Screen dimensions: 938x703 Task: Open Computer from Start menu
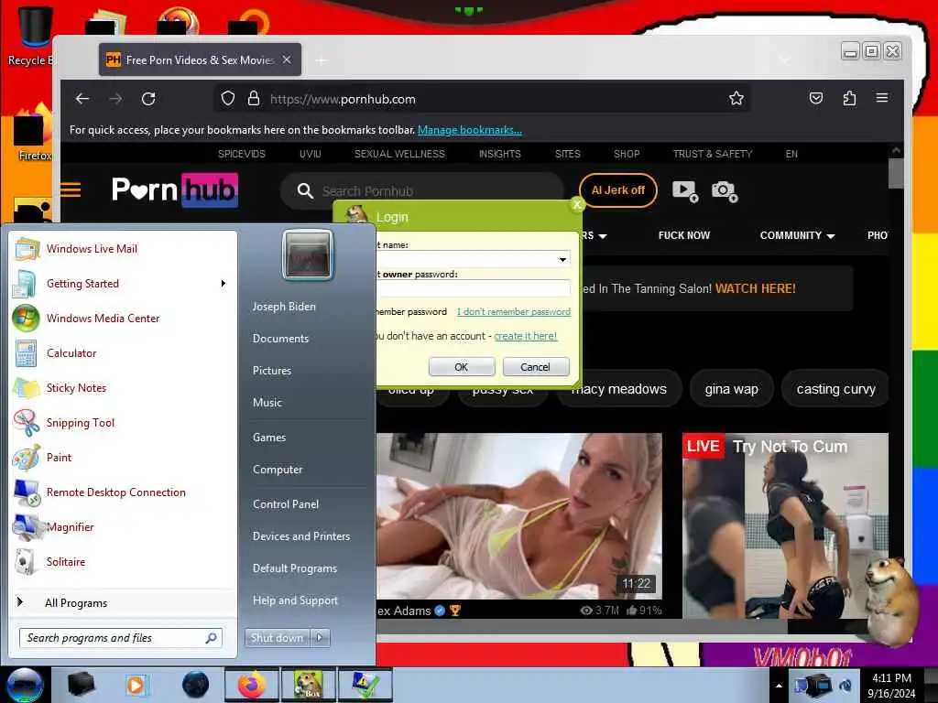point(278,470)
